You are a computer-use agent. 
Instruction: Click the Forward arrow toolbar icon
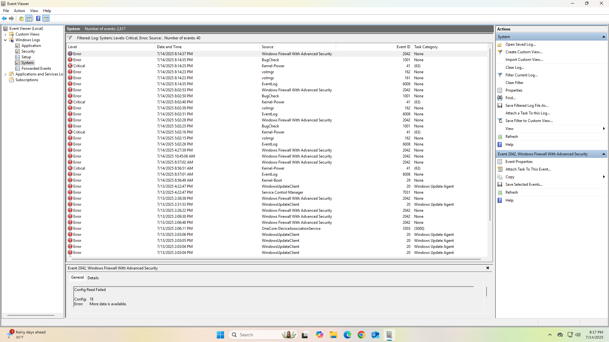click(11, 18)
